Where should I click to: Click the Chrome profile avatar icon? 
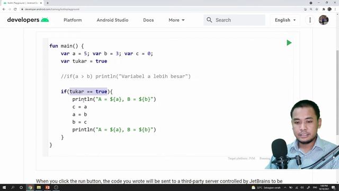[329, 10]
